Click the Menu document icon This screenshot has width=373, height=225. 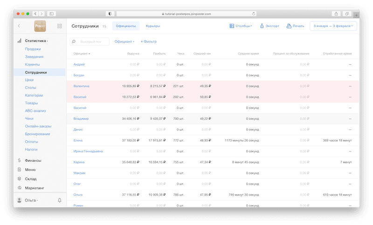click(x=19, y=170)
